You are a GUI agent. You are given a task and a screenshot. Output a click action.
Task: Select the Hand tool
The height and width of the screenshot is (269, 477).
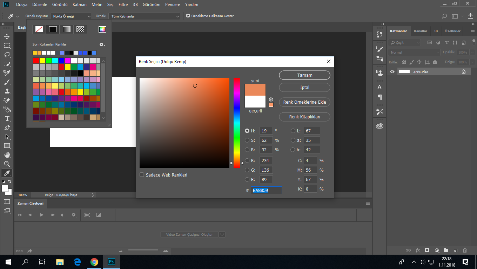click(x=7, y=155)
